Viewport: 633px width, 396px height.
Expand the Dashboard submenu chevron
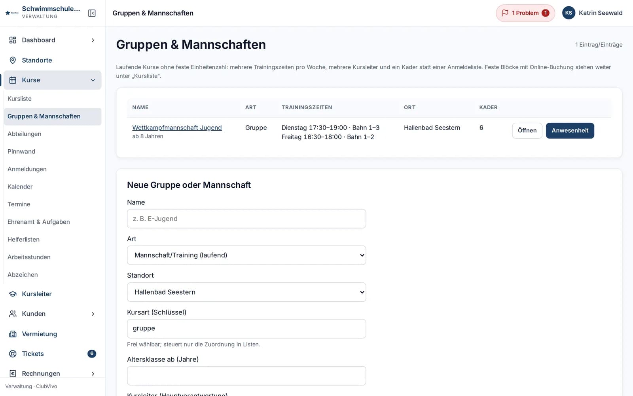(93, 40)
